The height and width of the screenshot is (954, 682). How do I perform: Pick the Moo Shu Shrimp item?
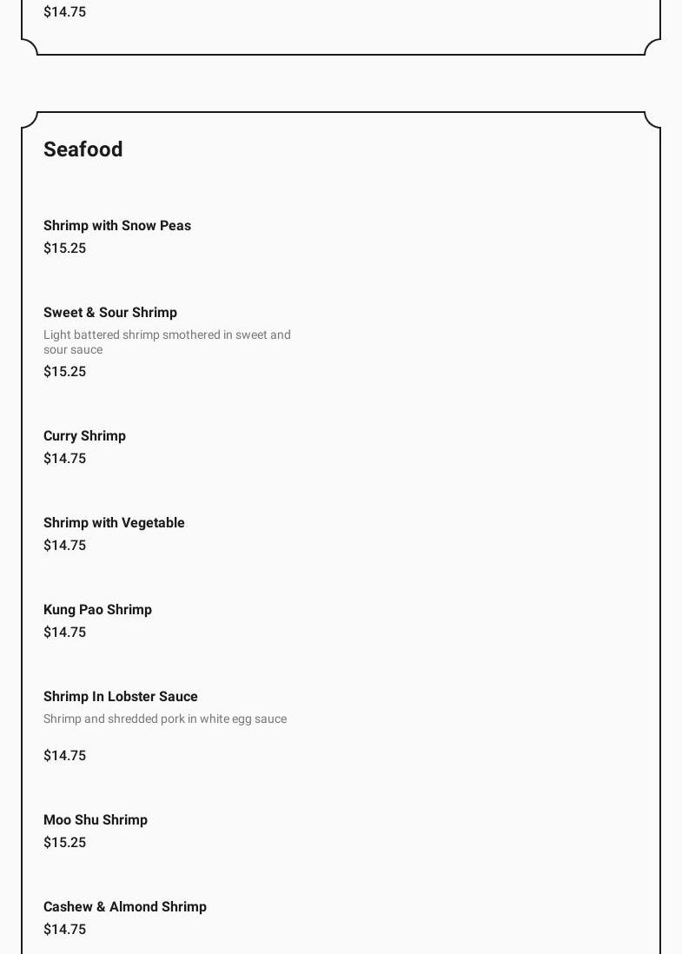pos(96,820)
